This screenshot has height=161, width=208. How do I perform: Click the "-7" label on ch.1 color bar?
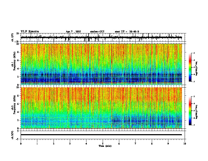click(194, 82)
